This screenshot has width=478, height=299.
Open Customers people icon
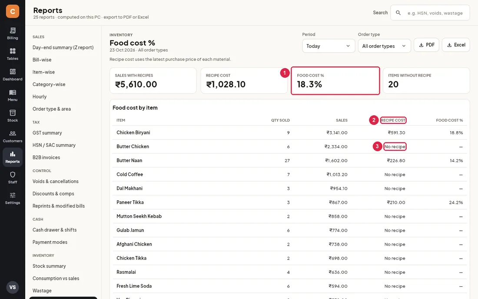[13, 133]
